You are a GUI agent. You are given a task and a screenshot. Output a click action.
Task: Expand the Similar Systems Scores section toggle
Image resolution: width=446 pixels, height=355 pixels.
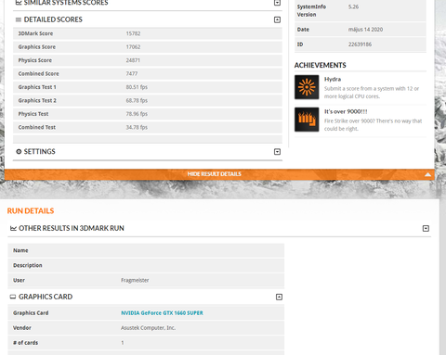[277, 3]
